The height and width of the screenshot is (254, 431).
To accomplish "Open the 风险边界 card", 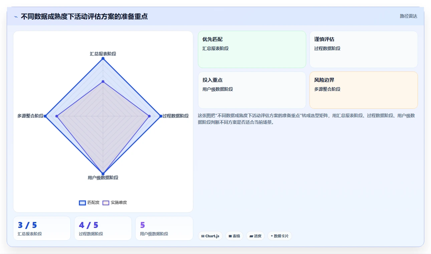I will (x=364, y=90).
